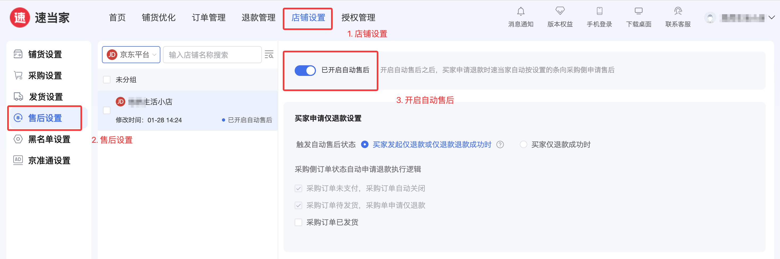This screenshot has height=259, width=780.
Task: Switch to the 退款管理 tab
Action: tap(258, 18)
